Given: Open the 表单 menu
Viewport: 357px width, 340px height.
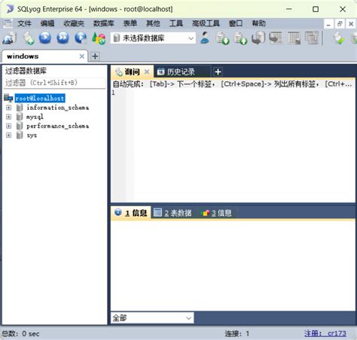Looking at the screenshot, I should click(x=130, y=23).
